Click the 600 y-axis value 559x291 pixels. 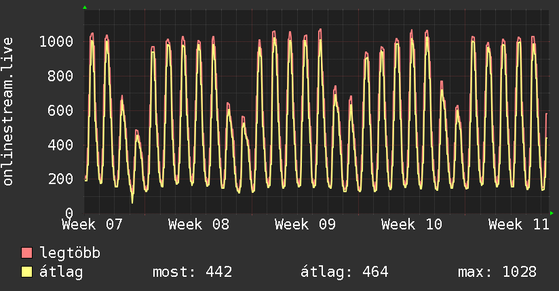[60, 110]
